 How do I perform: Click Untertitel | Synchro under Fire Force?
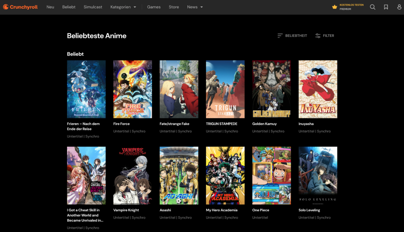tap(129, 131)
